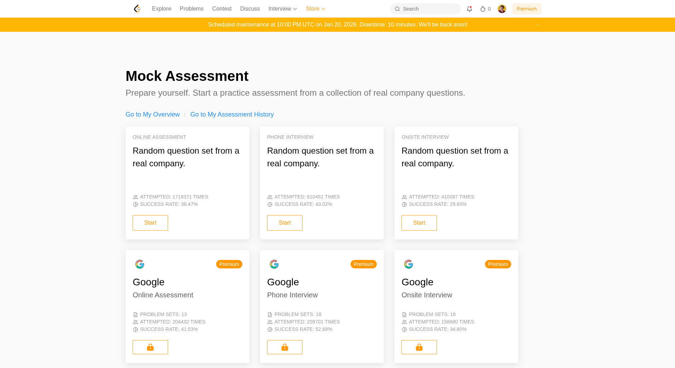Screen dimensions: 675x368
Task: Dismiss the maintenance banner via the X
Action: (x=537, y=25)
